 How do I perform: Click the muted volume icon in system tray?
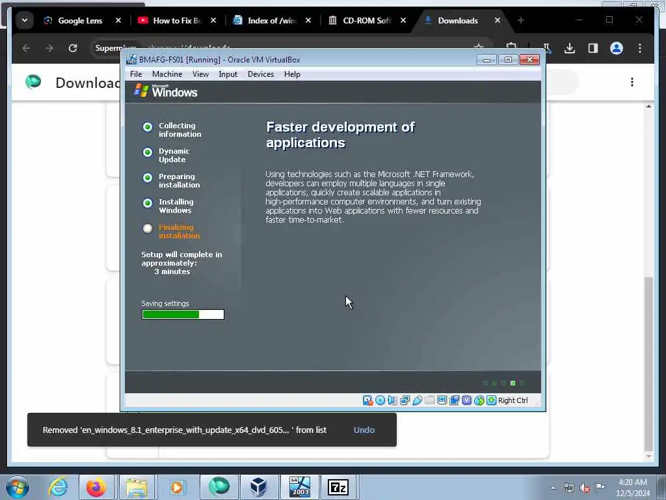coord(585,488)
